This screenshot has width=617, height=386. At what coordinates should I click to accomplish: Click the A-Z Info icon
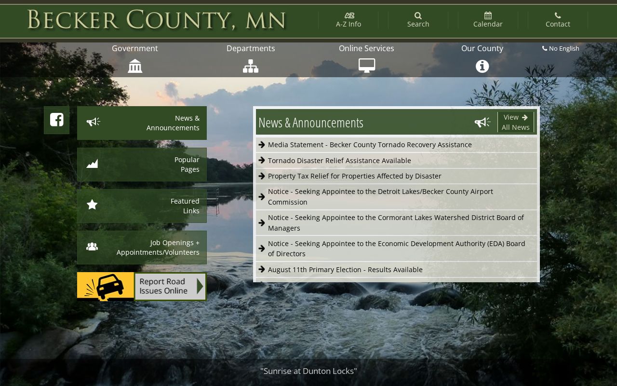(349, 15)
